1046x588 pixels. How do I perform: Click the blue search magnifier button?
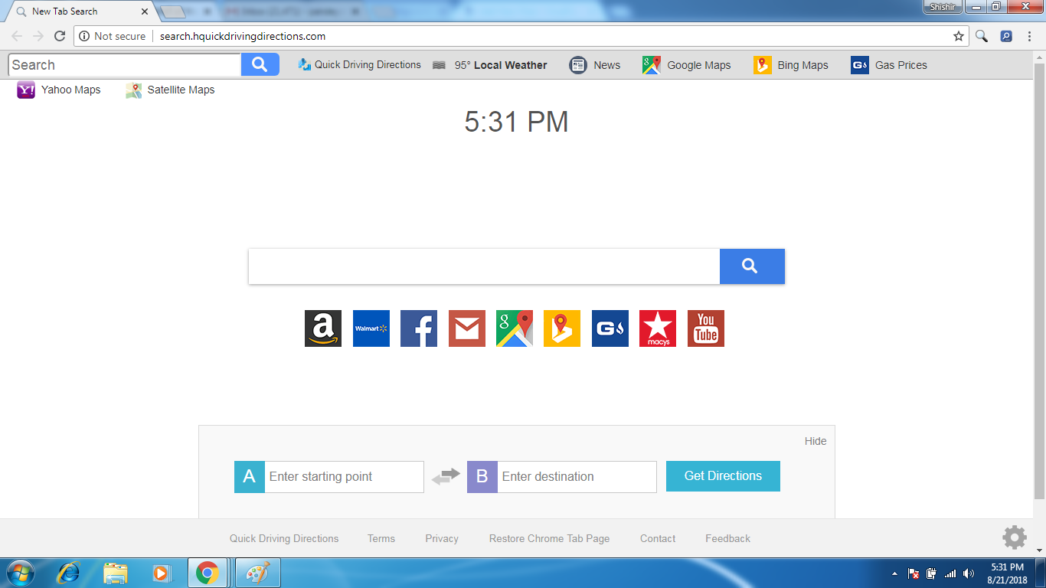pyautogui.click(x=751, y=266)
